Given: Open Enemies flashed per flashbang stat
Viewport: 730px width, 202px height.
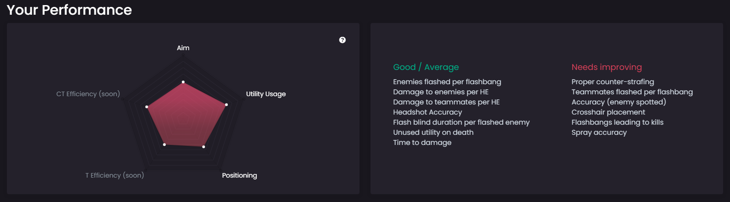Looking at the screenshot, I should coord(447,82).
